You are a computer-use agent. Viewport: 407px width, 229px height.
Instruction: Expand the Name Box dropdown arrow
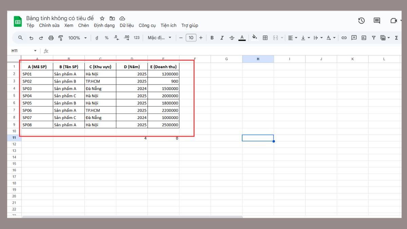pos(35,51)
